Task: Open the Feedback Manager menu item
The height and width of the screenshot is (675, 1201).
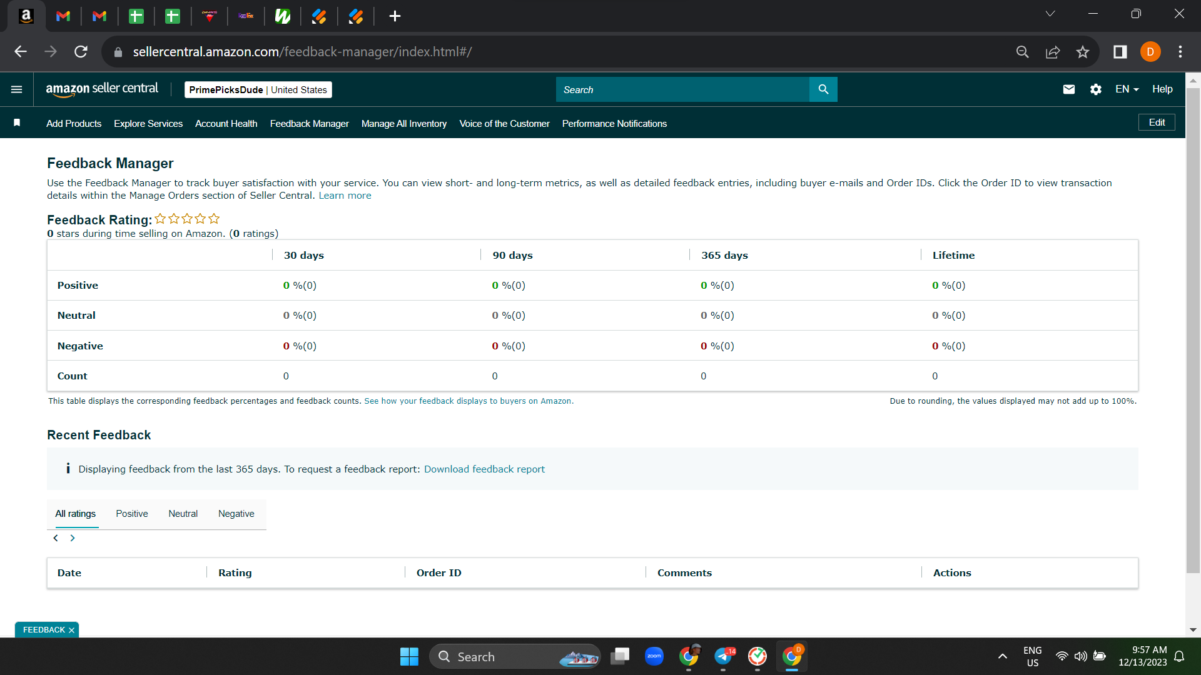Action: 310,124
